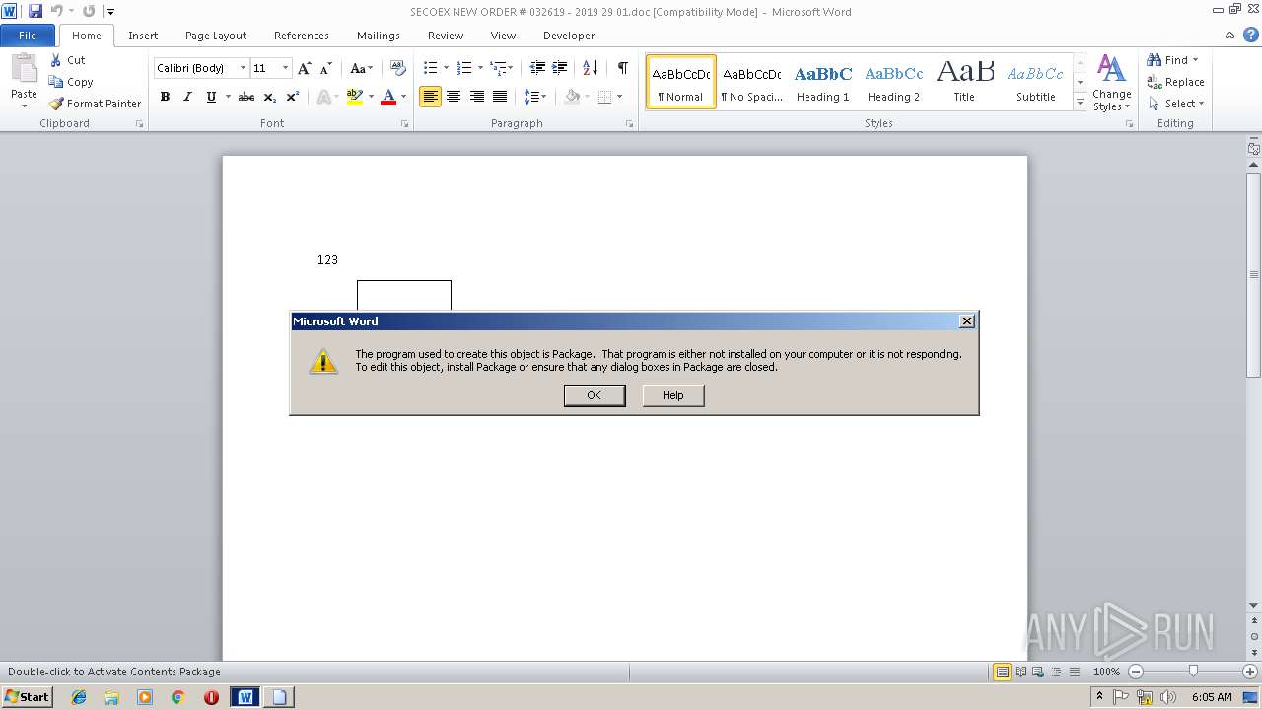
Task: Expand the Styles gallery More arrow
Action: tap(1080, 102)
